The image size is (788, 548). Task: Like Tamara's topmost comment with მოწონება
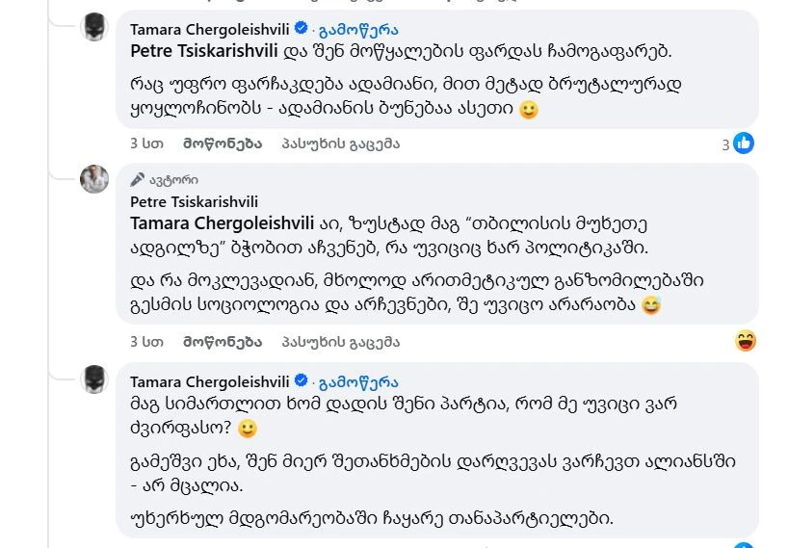pyautogui.click(x=223, y=144)
